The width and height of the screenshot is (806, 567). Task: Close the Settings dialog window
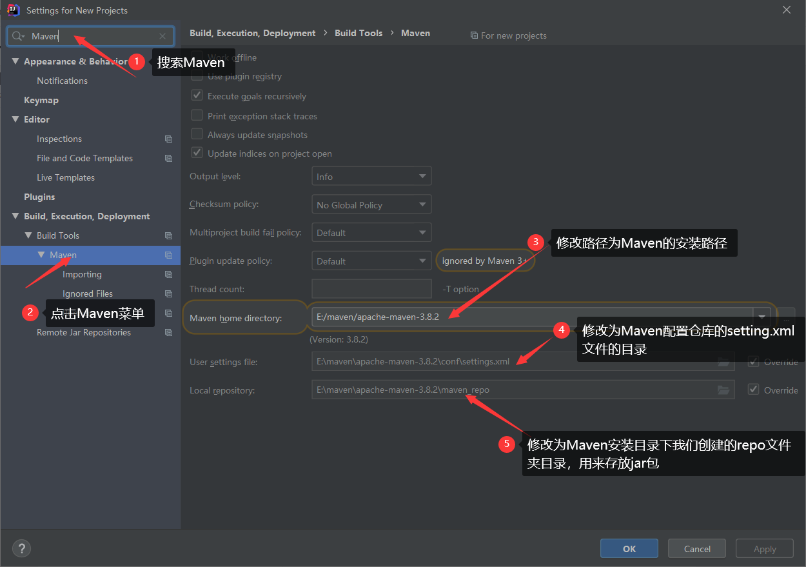787,10
